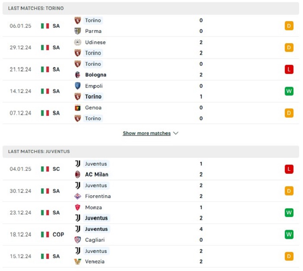
Task: Open the Last Matches: Torino section header
Action: point(151,8)
